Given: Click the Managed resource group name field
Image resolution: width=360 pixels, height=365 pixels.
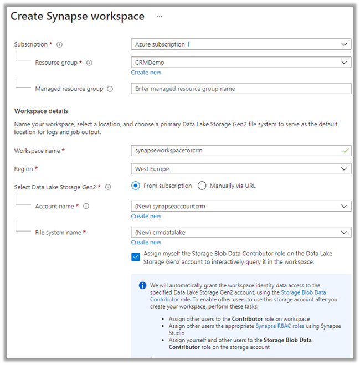Looking at the screenshot, I should tap(241, 89).
